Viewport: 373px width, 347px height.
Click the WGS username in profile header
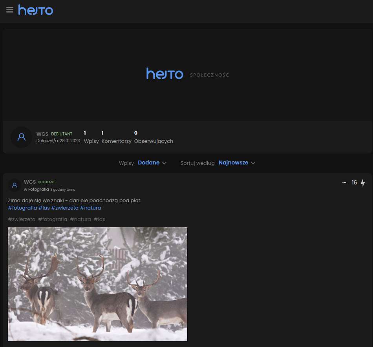point(42,134)
